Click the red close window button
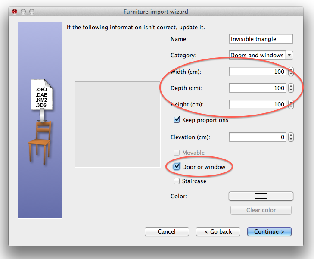 (x=15, y=12)
